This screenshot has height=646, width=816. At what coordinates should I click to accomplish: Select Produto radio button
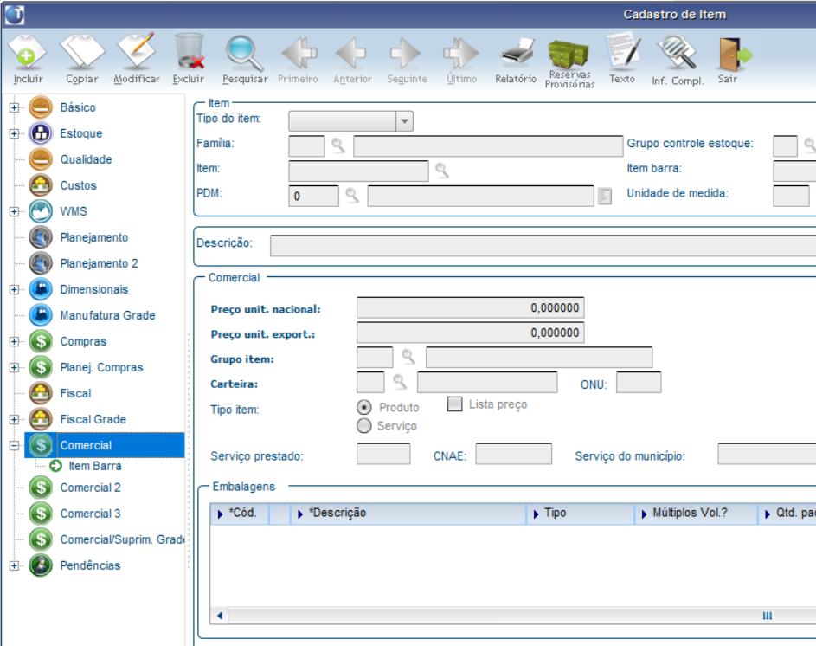click(363, 407)
